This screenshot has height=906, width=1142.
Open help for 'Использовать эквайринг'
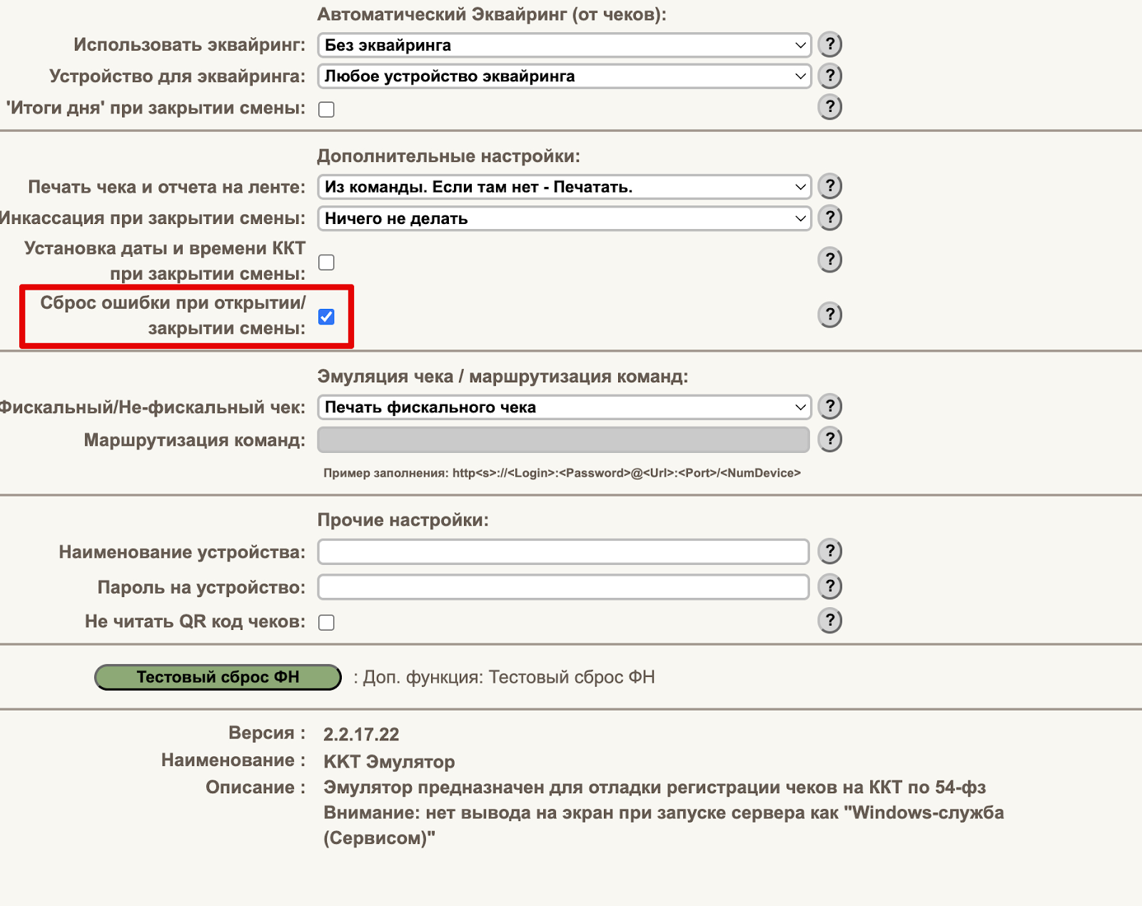tap(829, 44)
